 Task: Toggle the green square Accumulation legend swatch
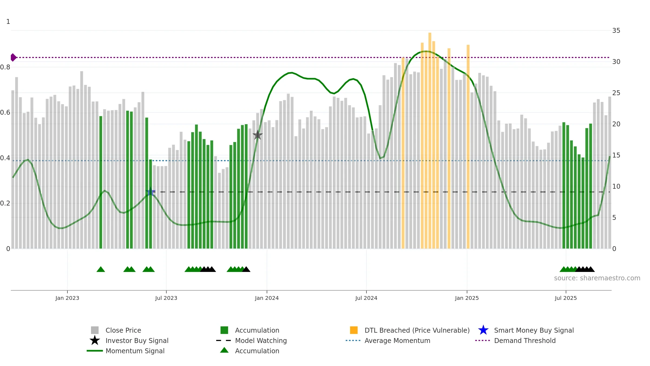coord(224,330)
